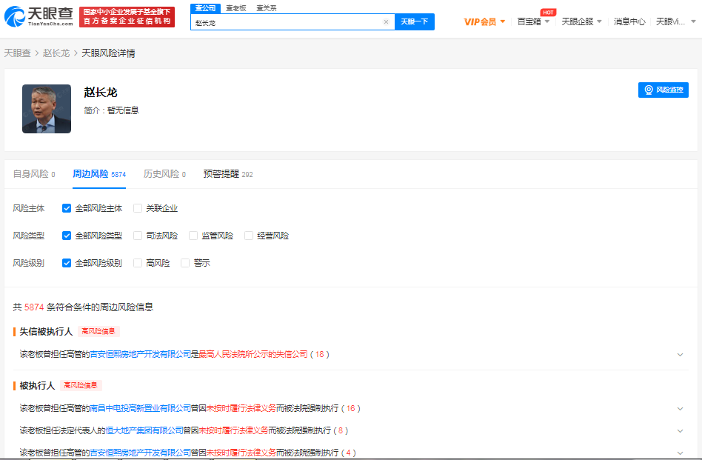Check the 监管风险 checkbox
The height and width of the screenshot is (460, 702).
193,236
